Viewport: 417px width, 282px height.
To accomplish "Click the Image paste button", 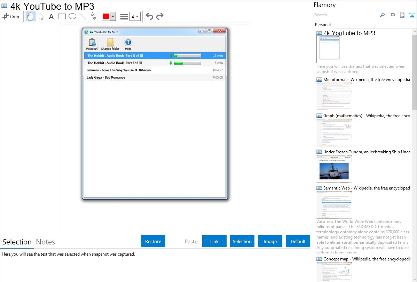I will coord(270,241).
